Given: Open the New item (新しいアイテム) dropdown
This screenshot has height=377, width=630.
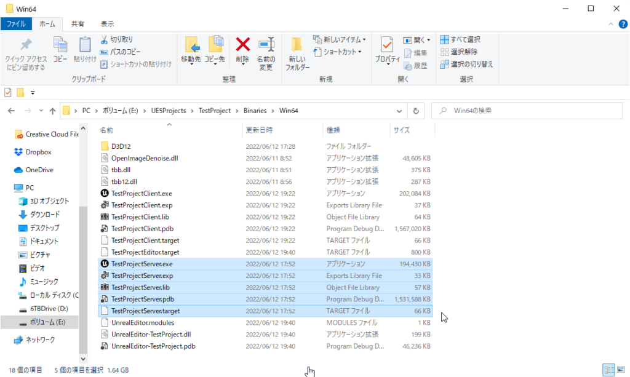Looking at the screenshot, I should tap(340, 39).
